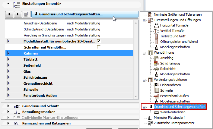Select Türeinstellungen und Öffnungen icon
This screenshot has width=213, height=129.
tap(150, 20)
